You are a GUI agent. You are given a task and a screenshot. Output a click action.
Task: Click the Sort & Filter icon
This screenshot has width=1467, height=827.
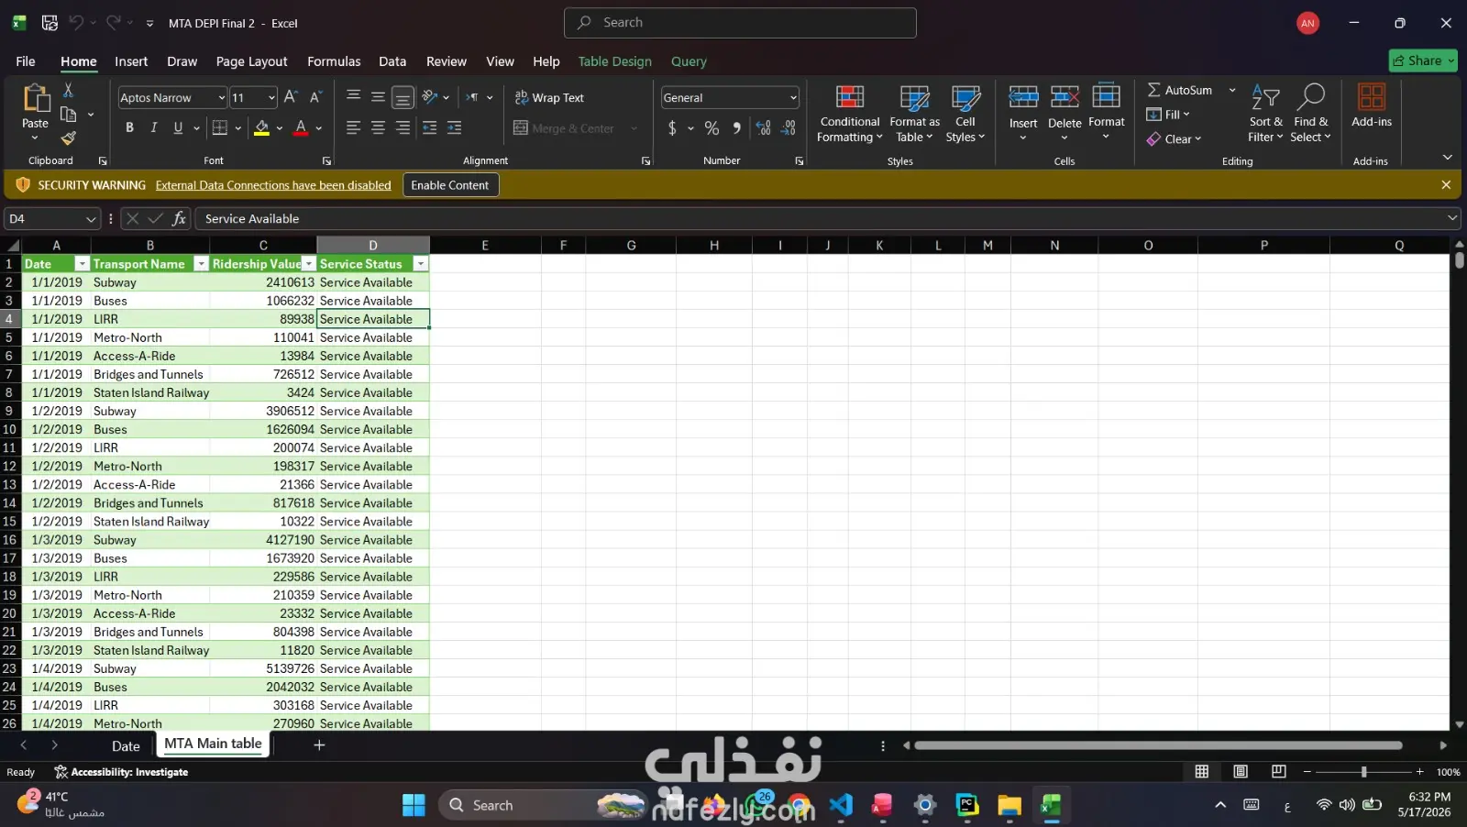[x=1265, y=97]
